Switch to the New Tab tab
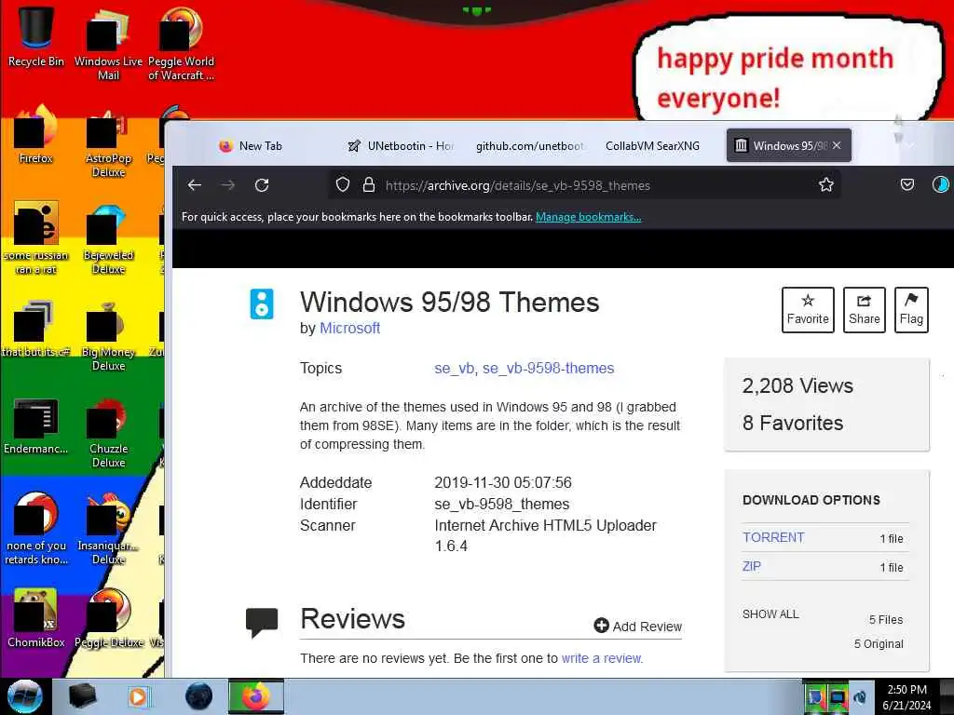 [251, 146]
